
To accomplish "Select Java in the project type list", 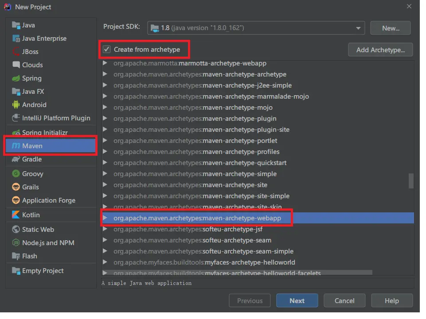I will click(28, 26).
